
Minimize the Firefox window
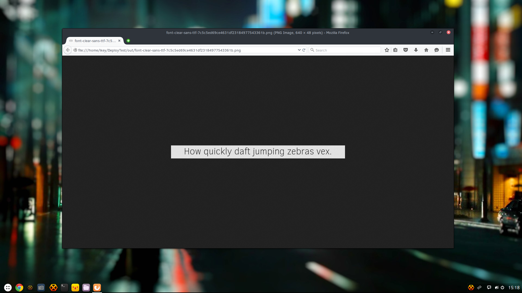(x=432, y=33)
